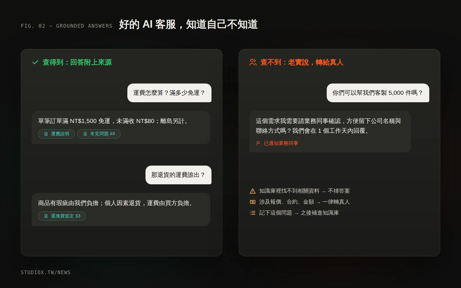The width and height of the screenshot is (461, 288).
Task: Click the flag icon beside 已通知業務同事
Action: pyautogui.click(x=258, y=143)
